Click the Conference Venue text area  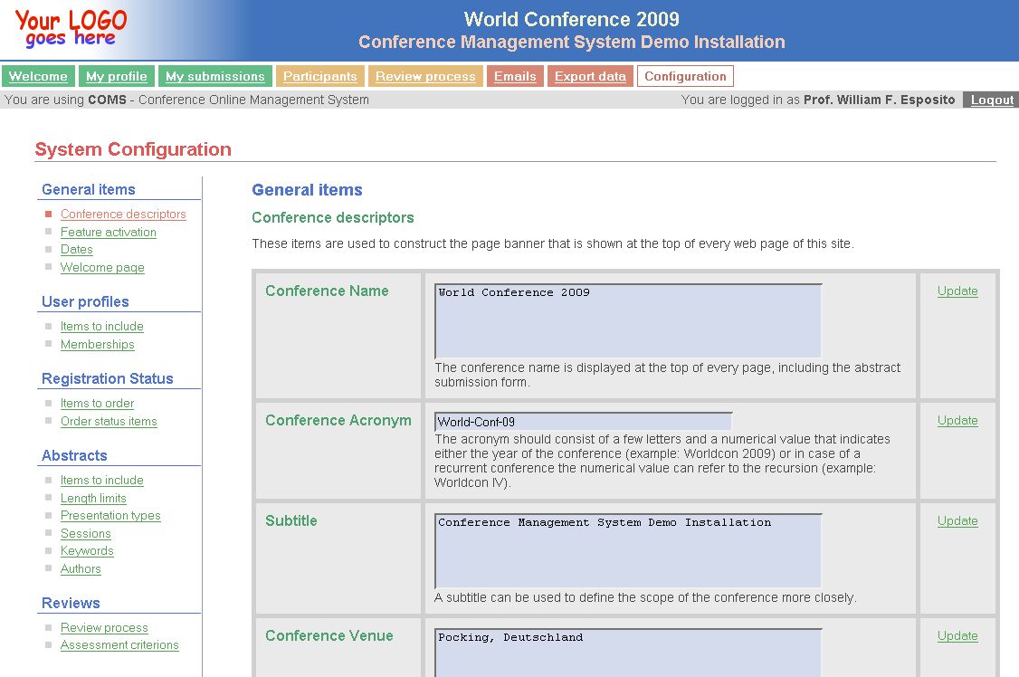628,653
